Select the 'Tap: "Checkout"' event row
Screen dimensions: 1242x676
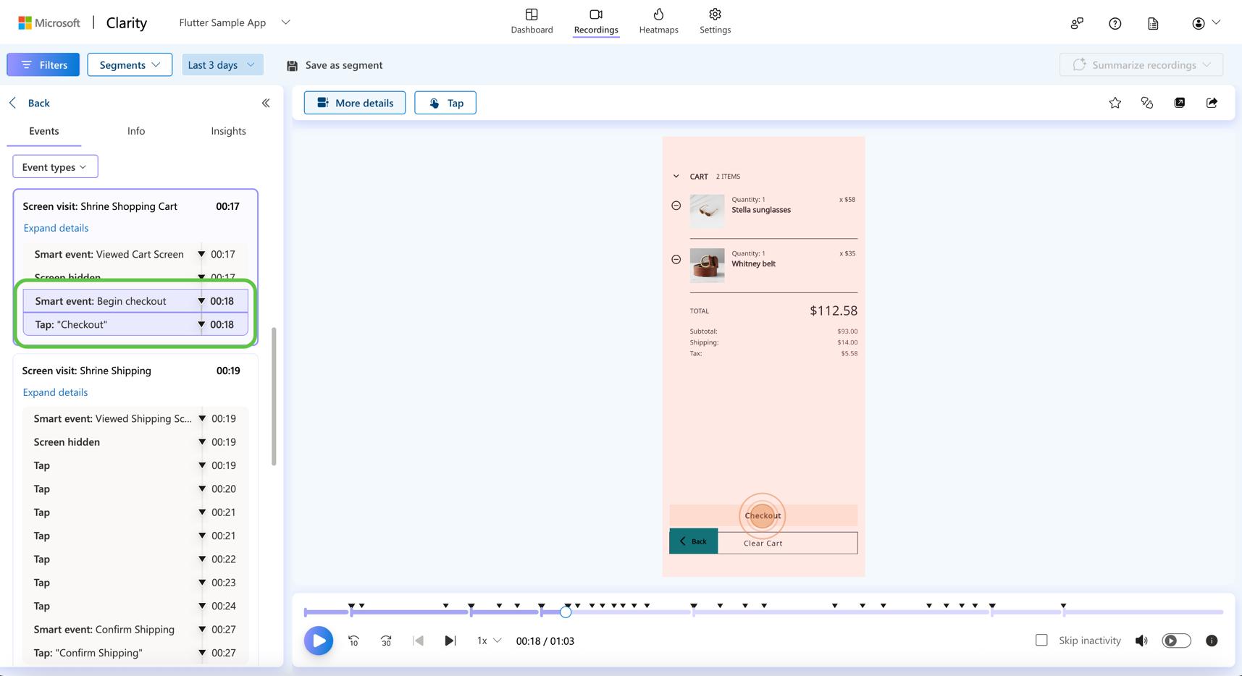tap(135, 324)
